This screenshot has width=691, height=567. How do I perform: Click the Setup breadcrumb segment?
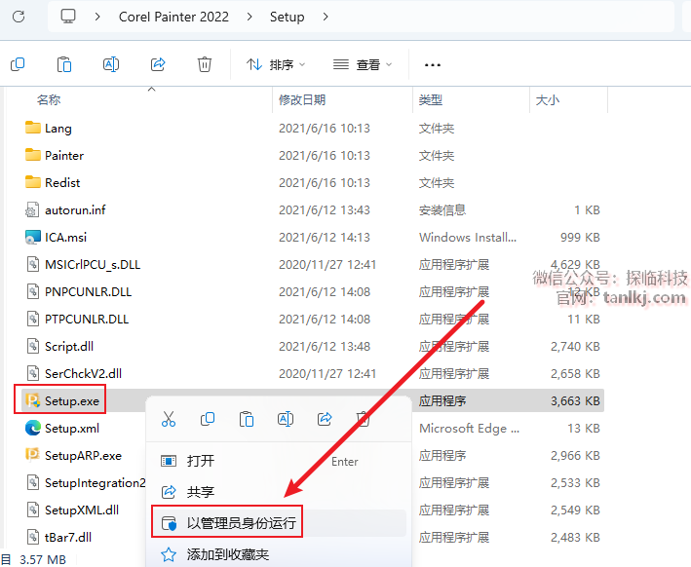(287, 17)
